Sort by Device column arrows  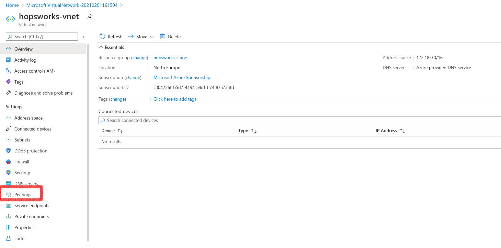point(120,131)
